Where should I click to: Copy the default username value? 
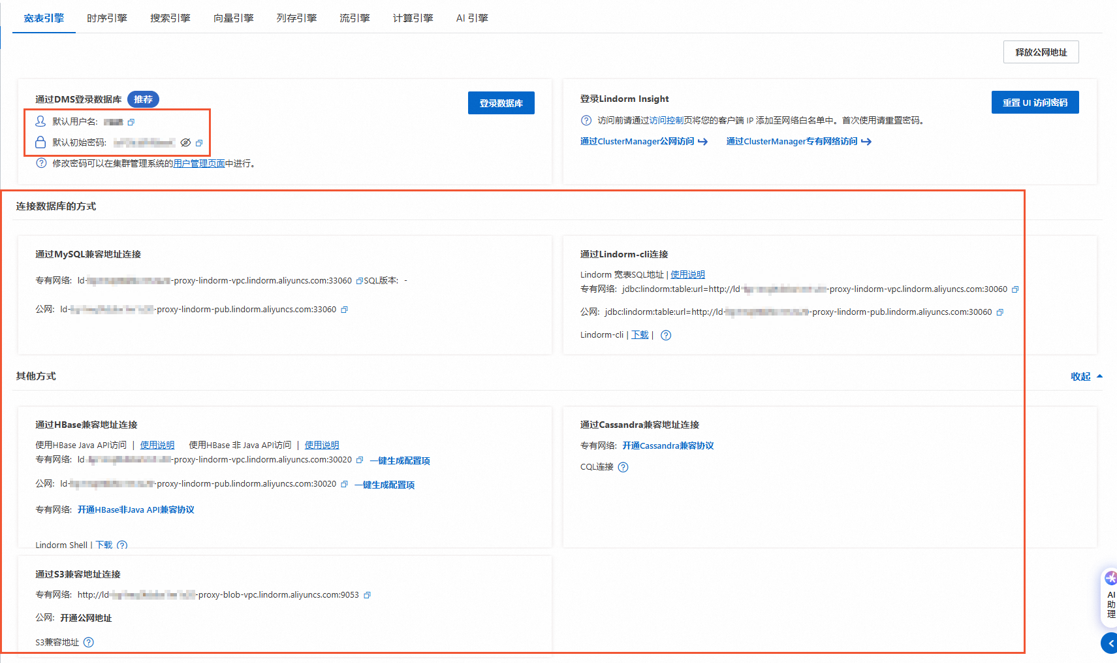pos(131,122)
